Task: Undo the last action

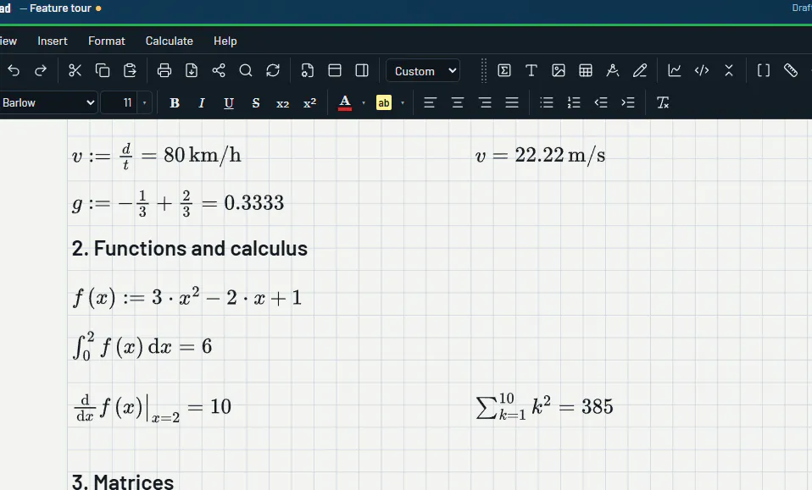Action: pos(14,71)
